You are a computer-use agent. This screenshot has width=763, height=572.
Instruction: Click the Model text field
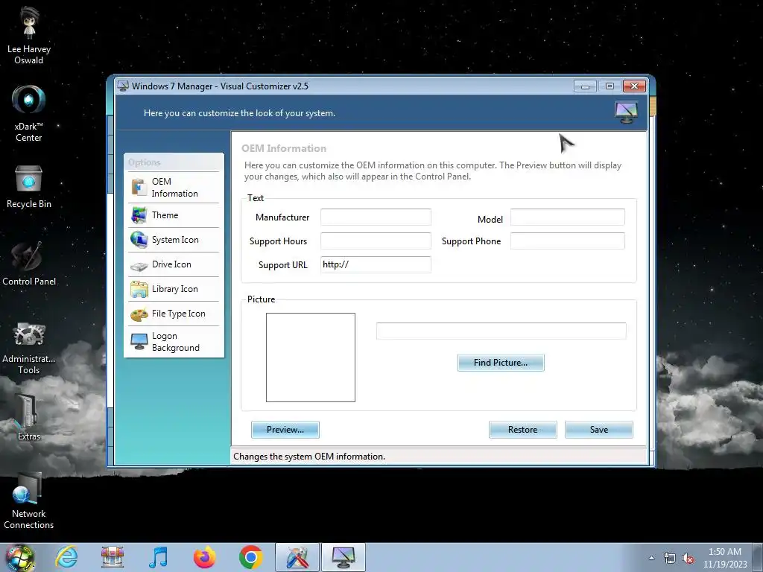coord(567,217)
